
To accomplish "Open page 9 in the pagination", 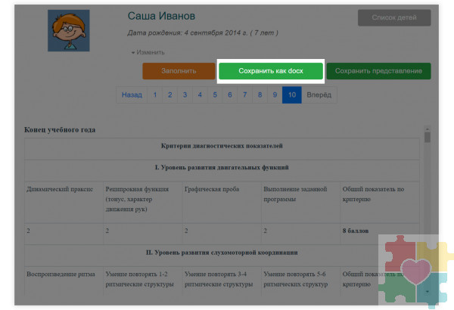I will coord(274,95).
